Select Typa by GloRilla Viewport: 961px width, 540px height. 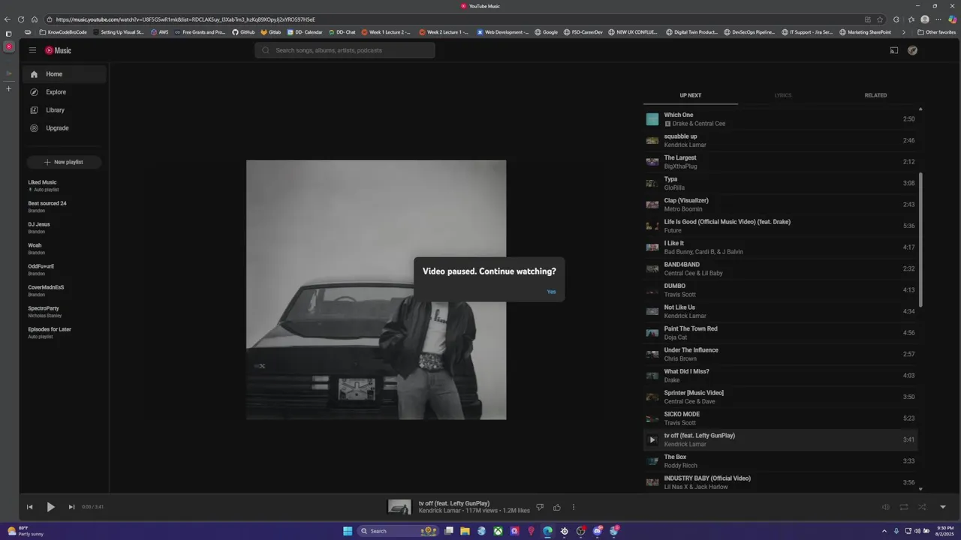(781, 183)
